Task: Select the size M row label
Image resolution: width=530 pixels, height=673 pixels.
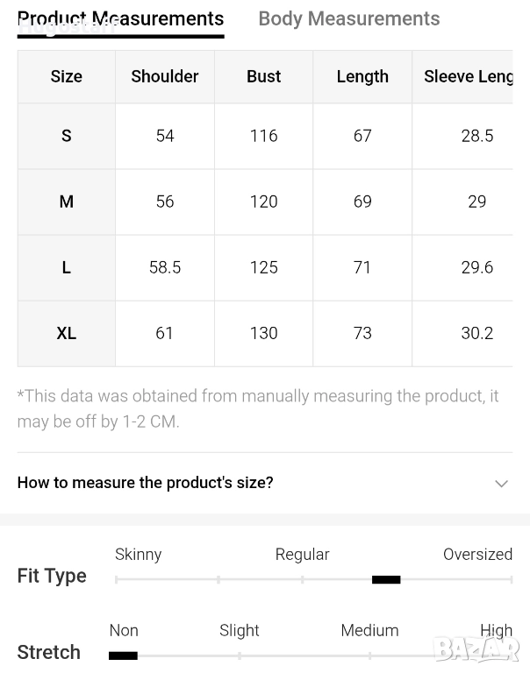Action: 66,202
